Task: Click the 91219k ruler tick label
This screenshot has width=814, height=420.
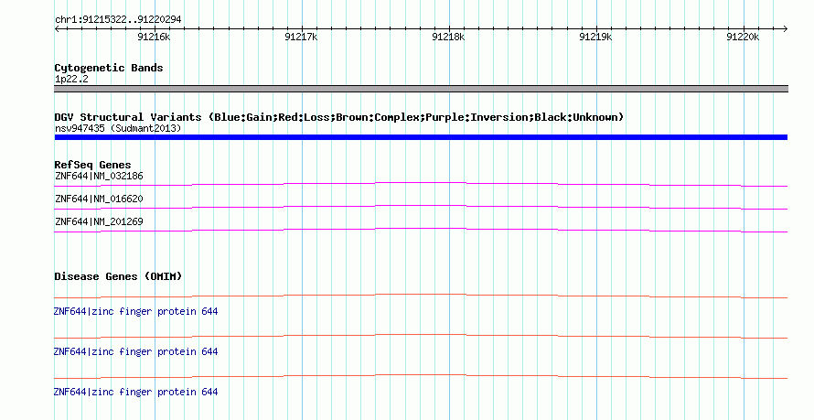Action: (x=595, y=37)
